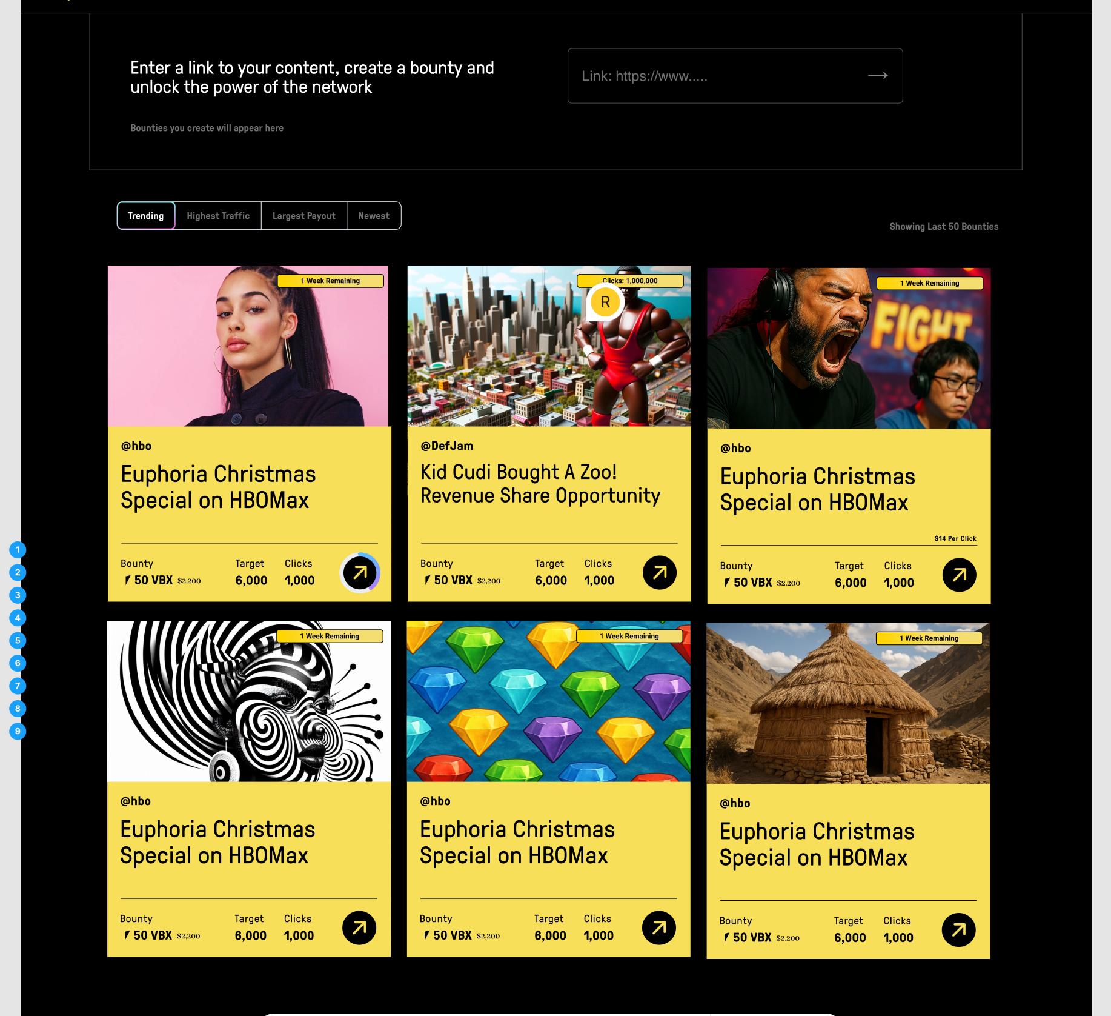Open arrow on straw hut card
Viewport: 1111px width, 1016px height.
click(959, 931)
